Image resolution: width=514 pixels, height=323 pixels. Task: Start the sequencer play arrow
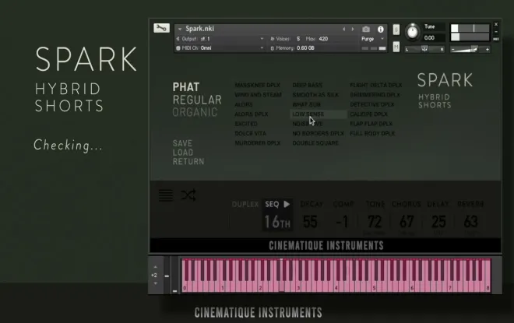(287, 204)
